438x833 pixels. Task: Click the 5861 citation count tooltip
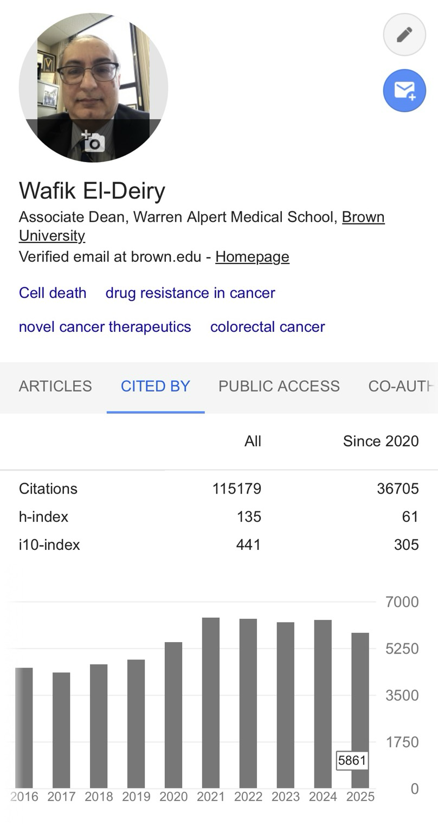352,761
